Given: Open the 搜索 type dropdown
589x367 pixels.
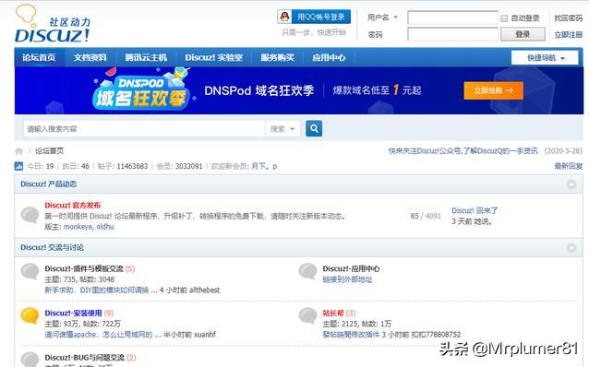Looking at the screenshot, I should pyautogui.click(x=282, y=129).
